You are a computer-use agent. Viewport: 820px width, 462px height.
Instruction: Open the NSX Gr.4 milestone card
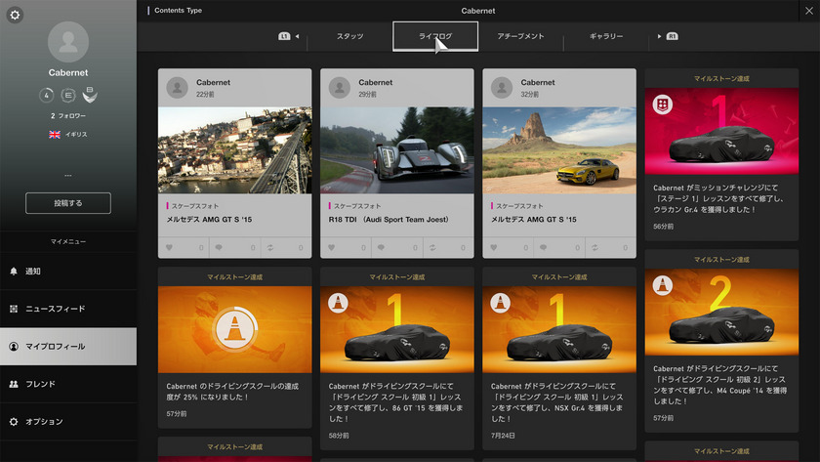(x=559, y=358)
